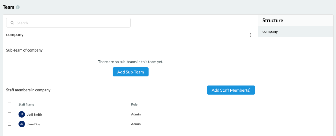Check the box next to Jodi Smith
Screen dimensions: 336x136
(10, 114)
